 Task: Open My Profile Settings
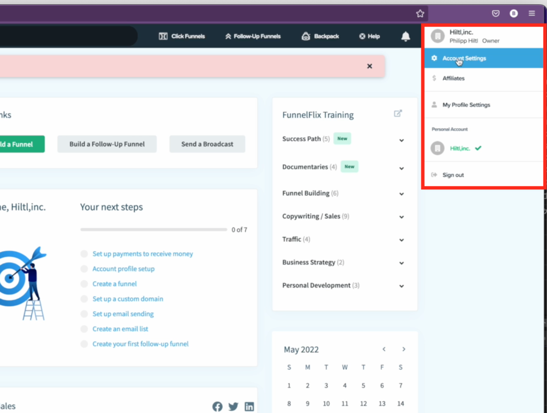[483, 105]
